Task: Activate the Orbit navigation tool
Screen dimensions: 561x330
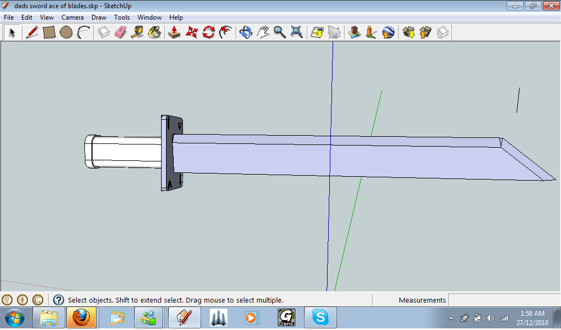Action: point(245,32)
